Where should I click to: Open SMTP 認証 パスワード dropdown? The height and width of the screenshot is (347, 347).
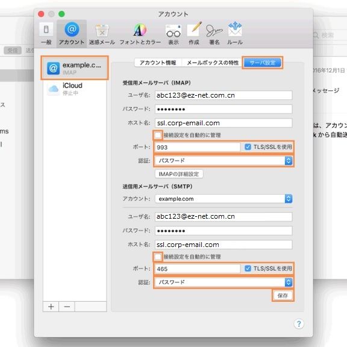224,282
